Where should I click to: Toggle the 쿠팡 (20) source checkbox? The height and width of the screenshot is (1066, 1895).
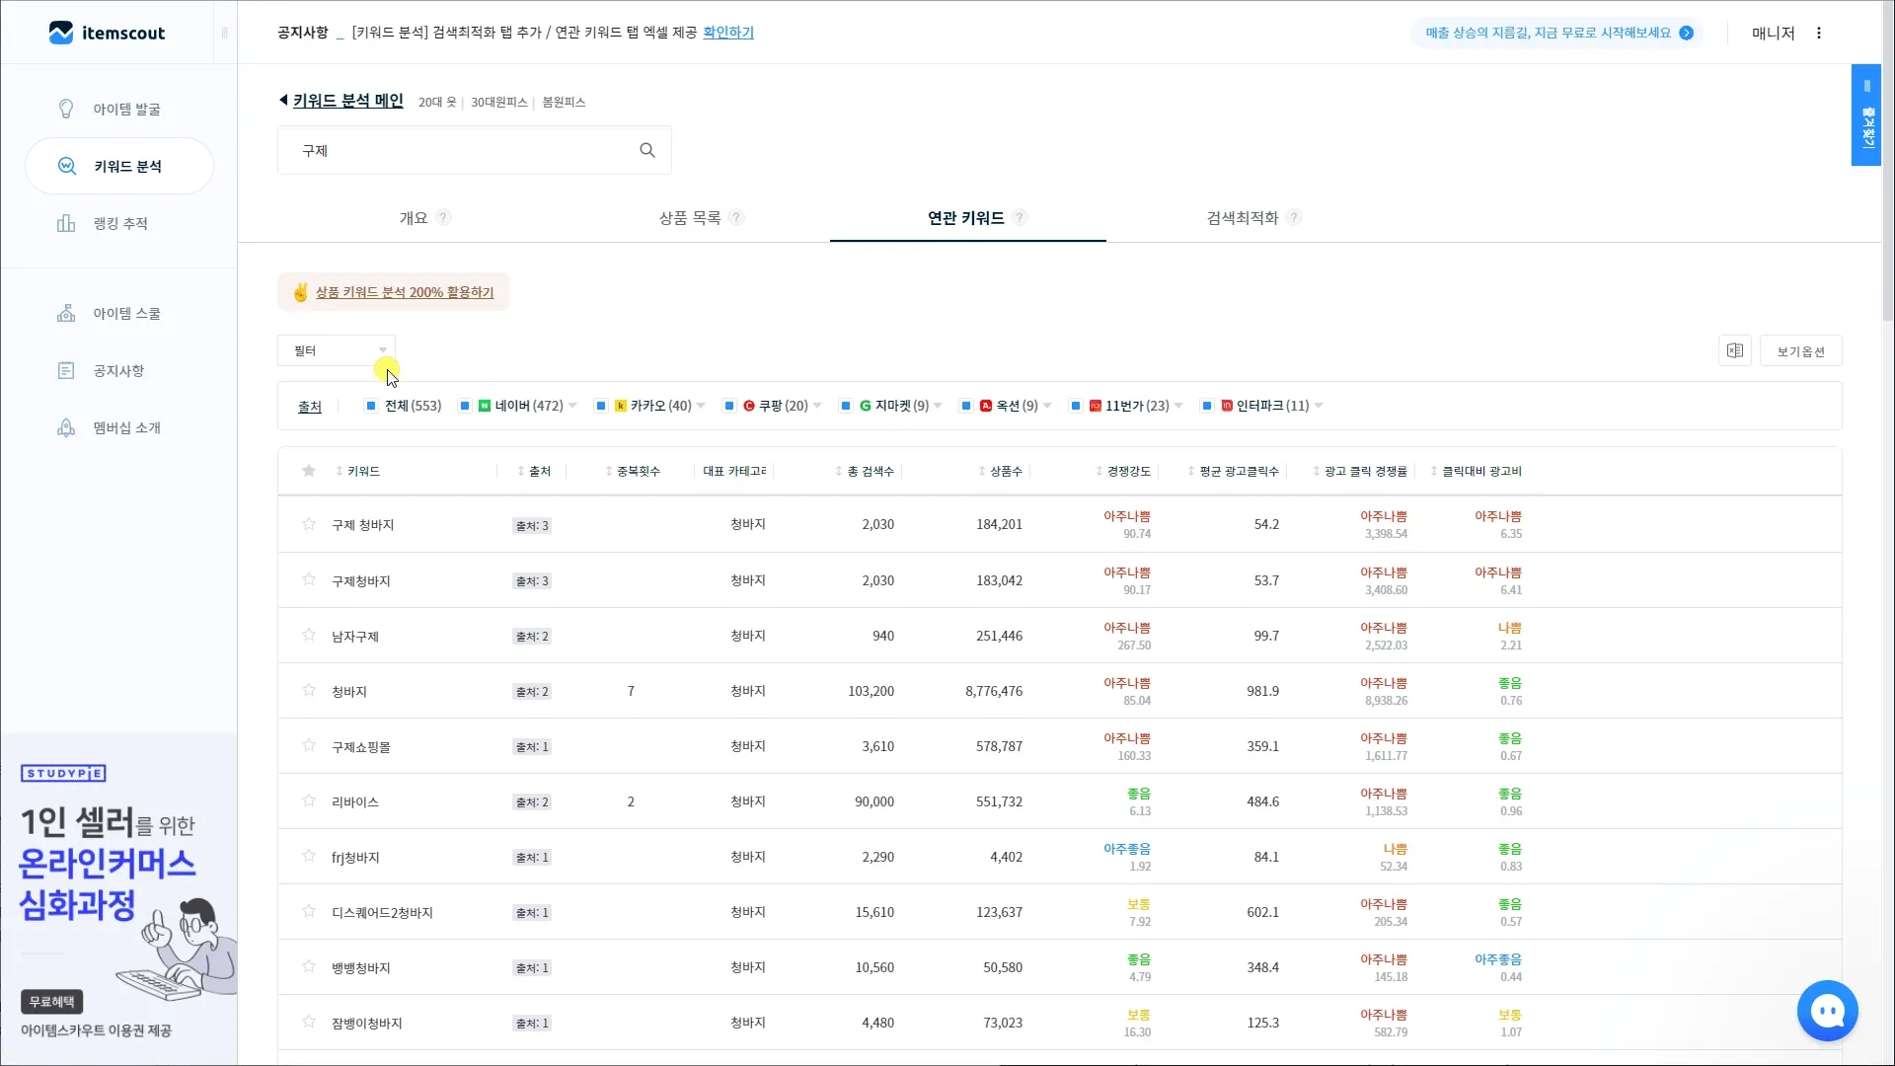tap(729, 406)
